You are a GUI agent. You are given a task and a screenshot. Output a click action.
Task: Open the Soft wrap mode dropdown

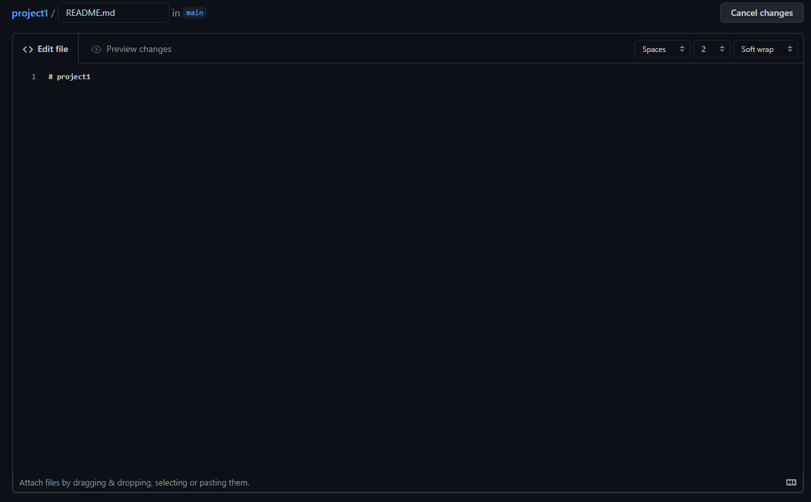click(x=765, y=49)
